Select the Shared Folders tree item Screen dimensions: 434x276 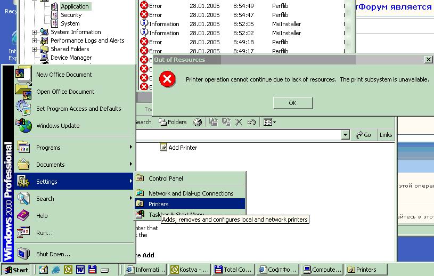click(x=70, y=49)
